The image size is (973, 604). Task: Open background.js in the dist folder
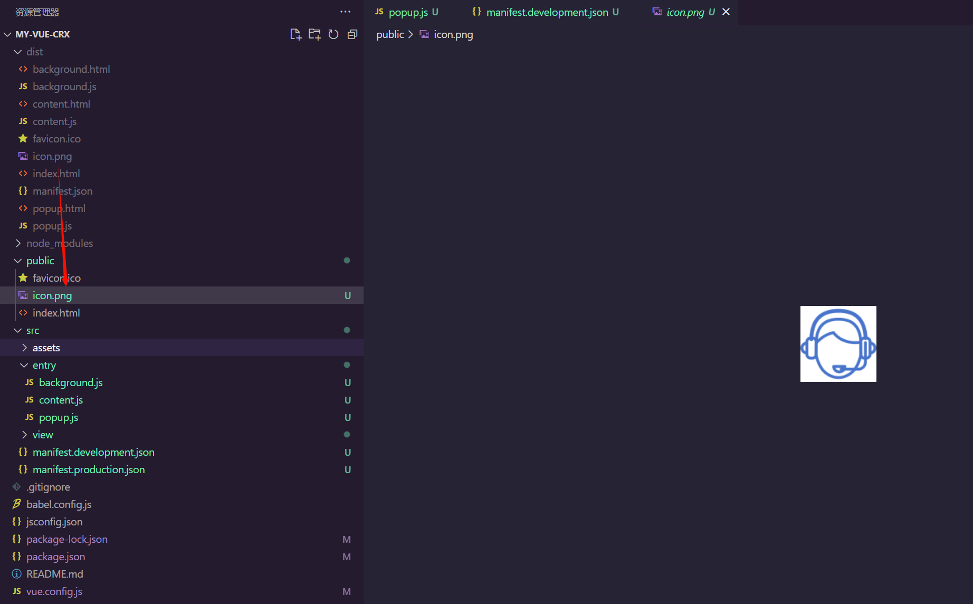coord(64,87)
